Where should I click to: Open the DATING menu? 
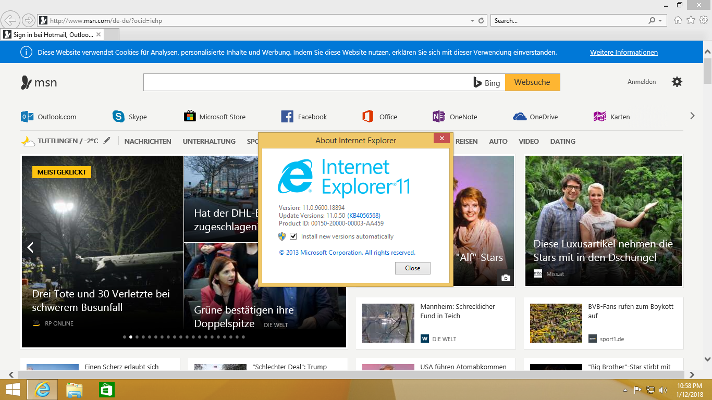[x=563, y=141]
